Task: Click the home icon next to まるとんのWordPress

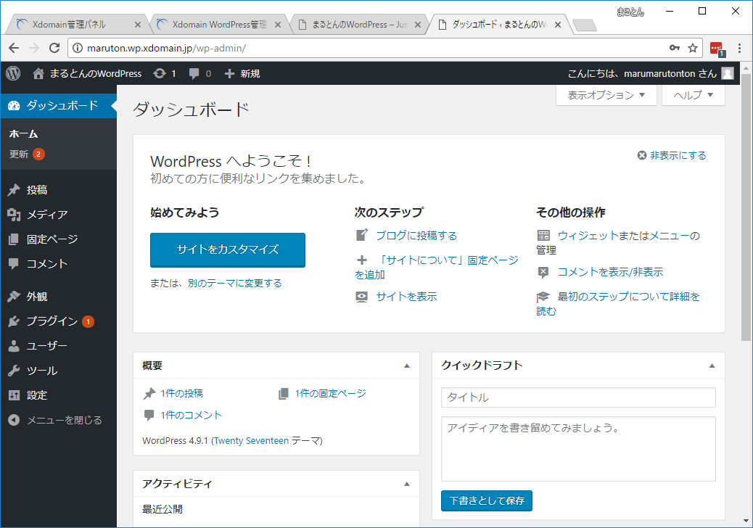Action: pyautogui.click(x=38, y=73)
